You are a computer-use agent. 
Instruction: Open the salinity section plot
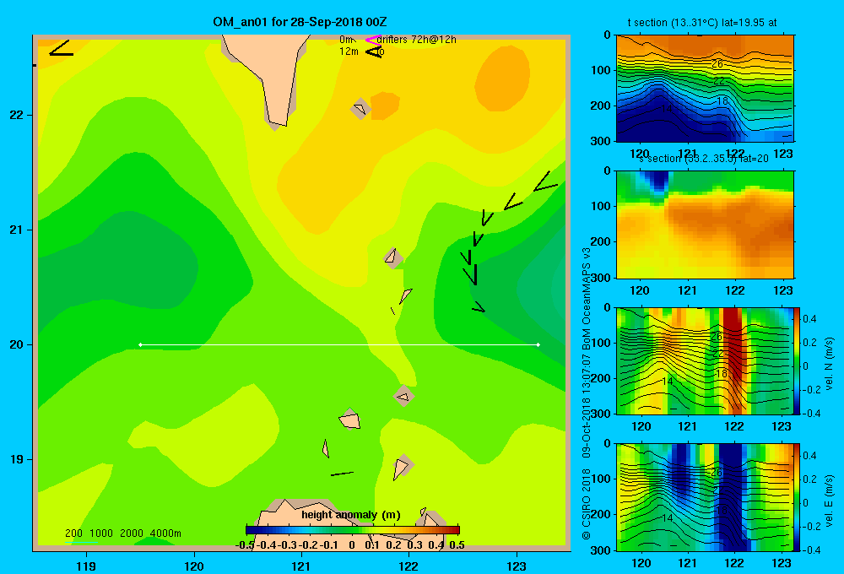point(705,225)
